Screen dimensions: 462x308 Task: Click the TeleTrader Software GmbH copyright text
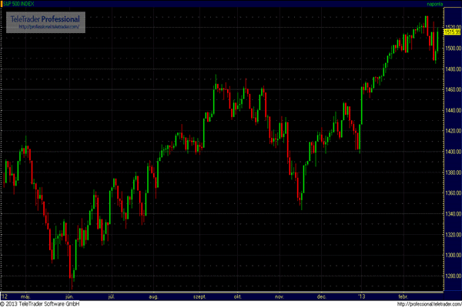[x=46, y=304]
